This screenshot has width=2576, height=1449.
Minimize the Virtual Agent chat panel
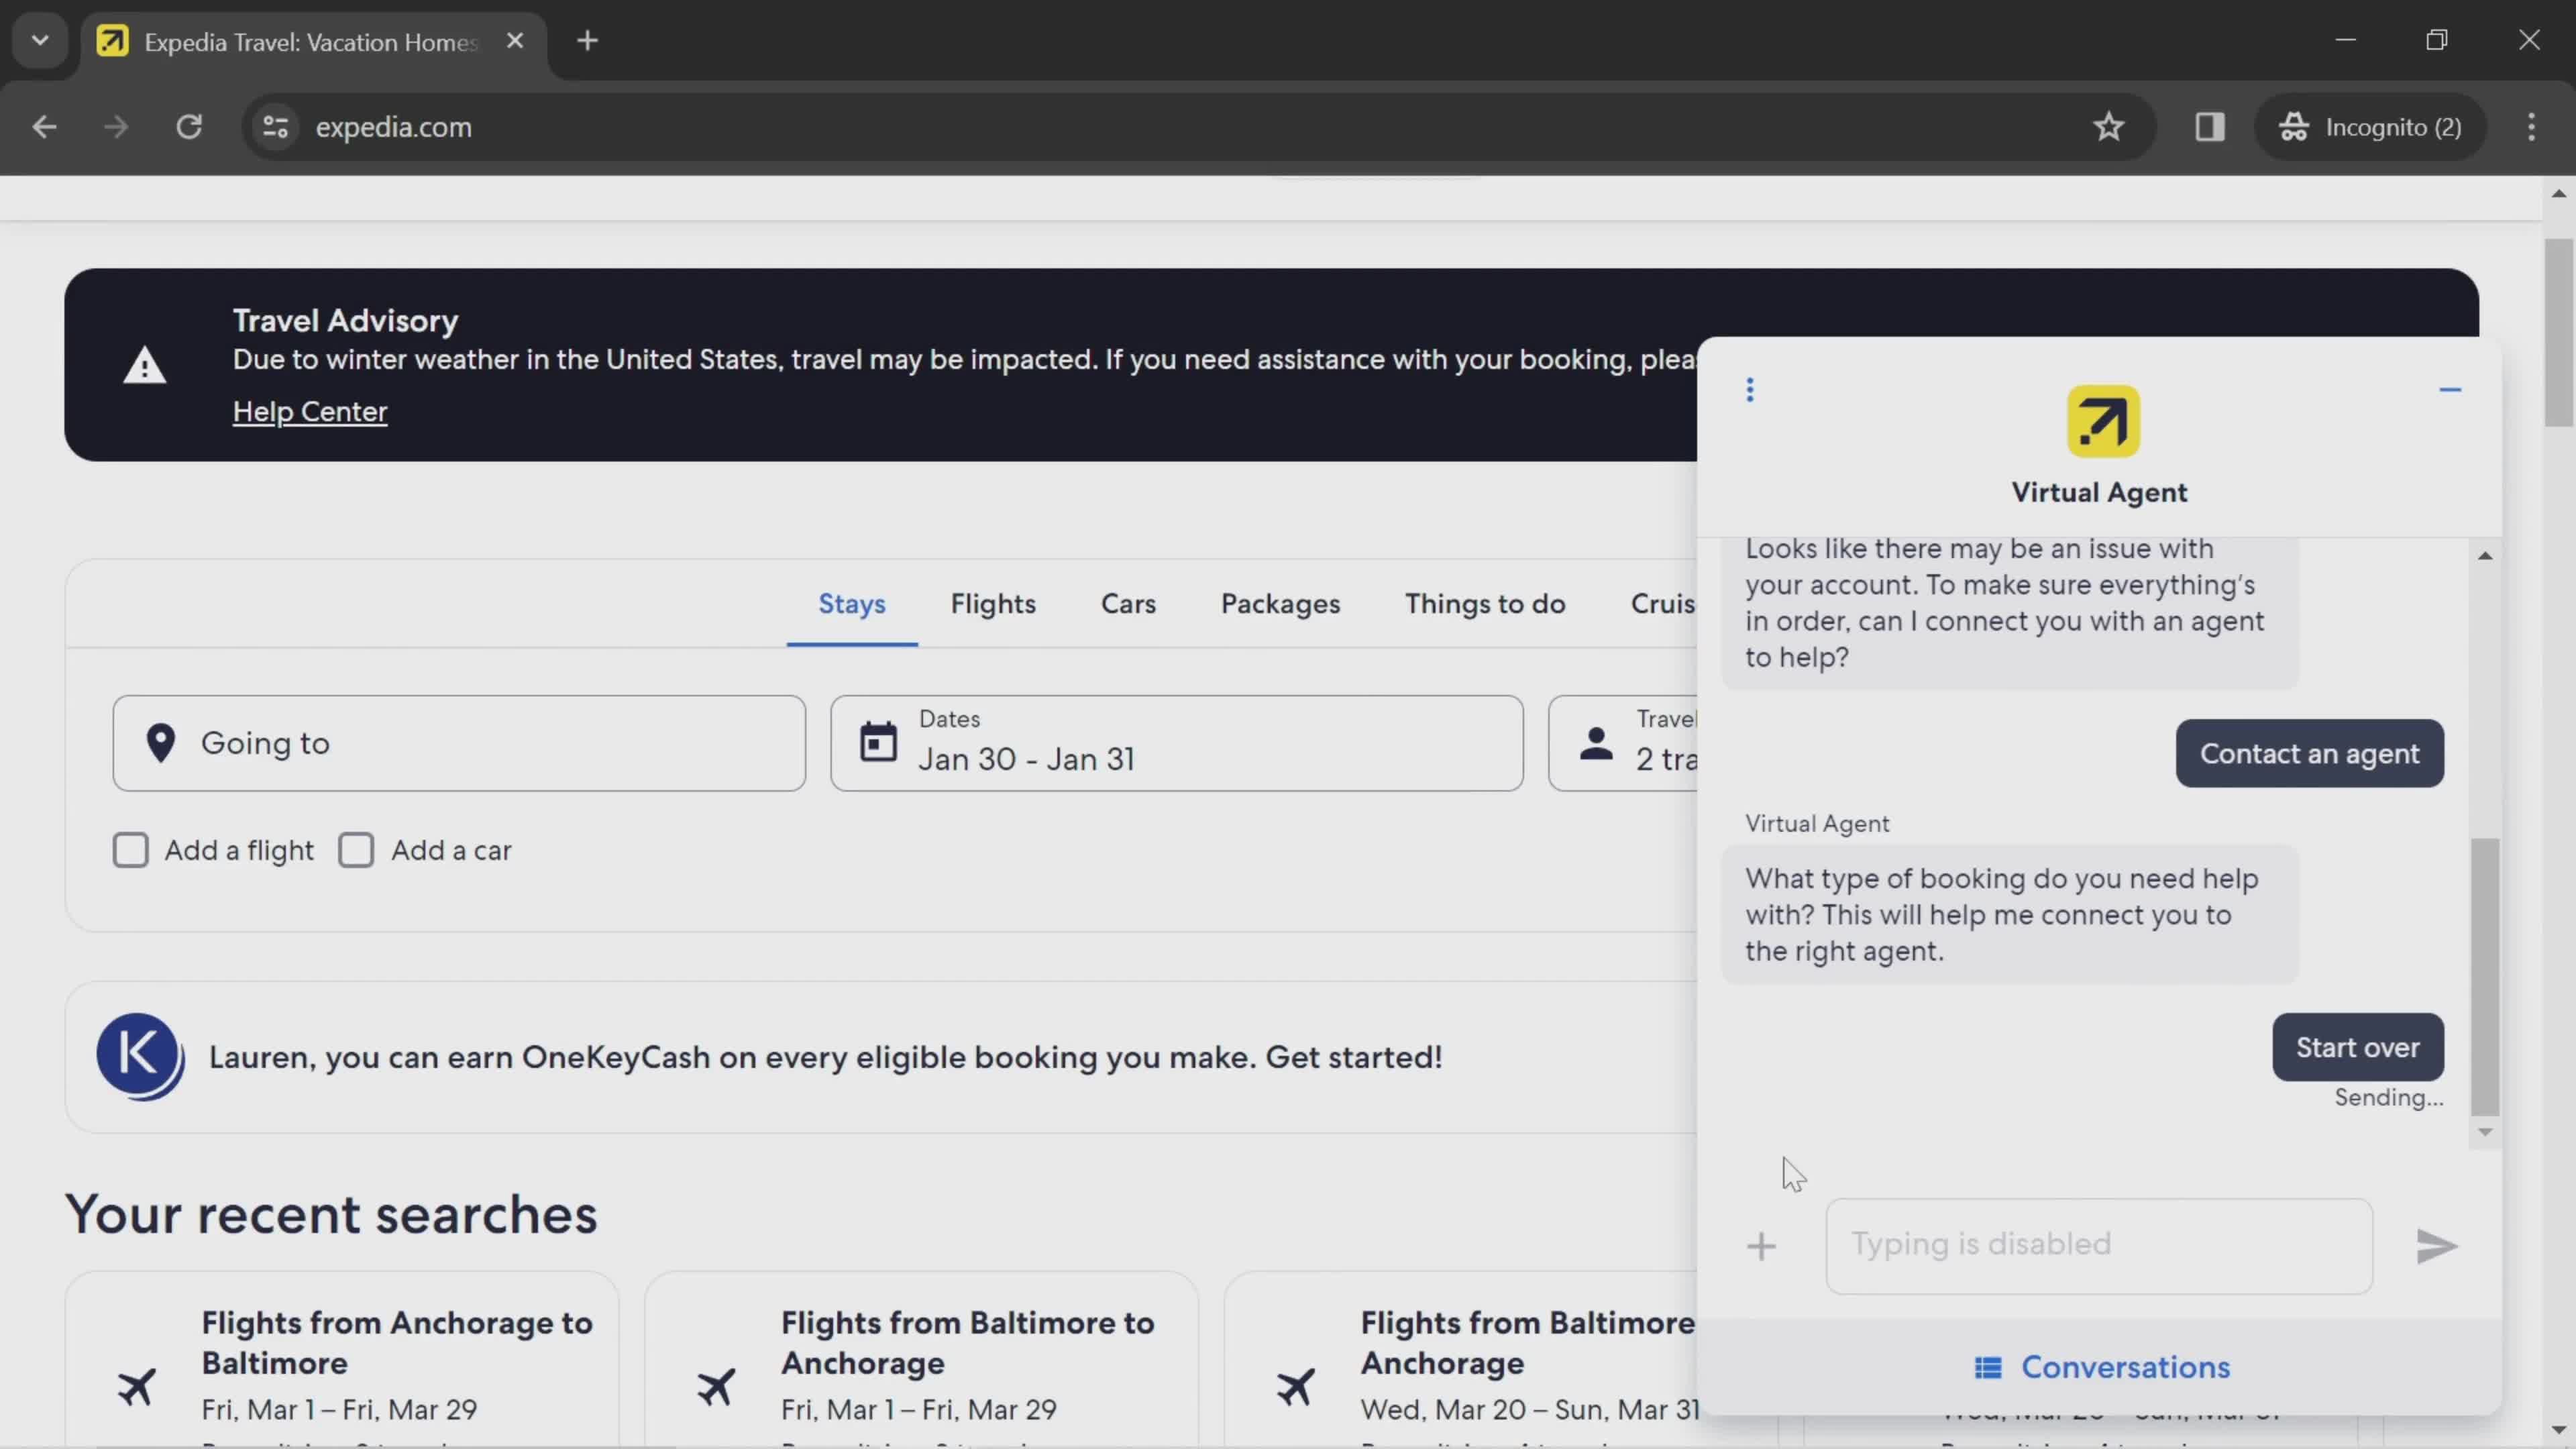pos(2449,390)
